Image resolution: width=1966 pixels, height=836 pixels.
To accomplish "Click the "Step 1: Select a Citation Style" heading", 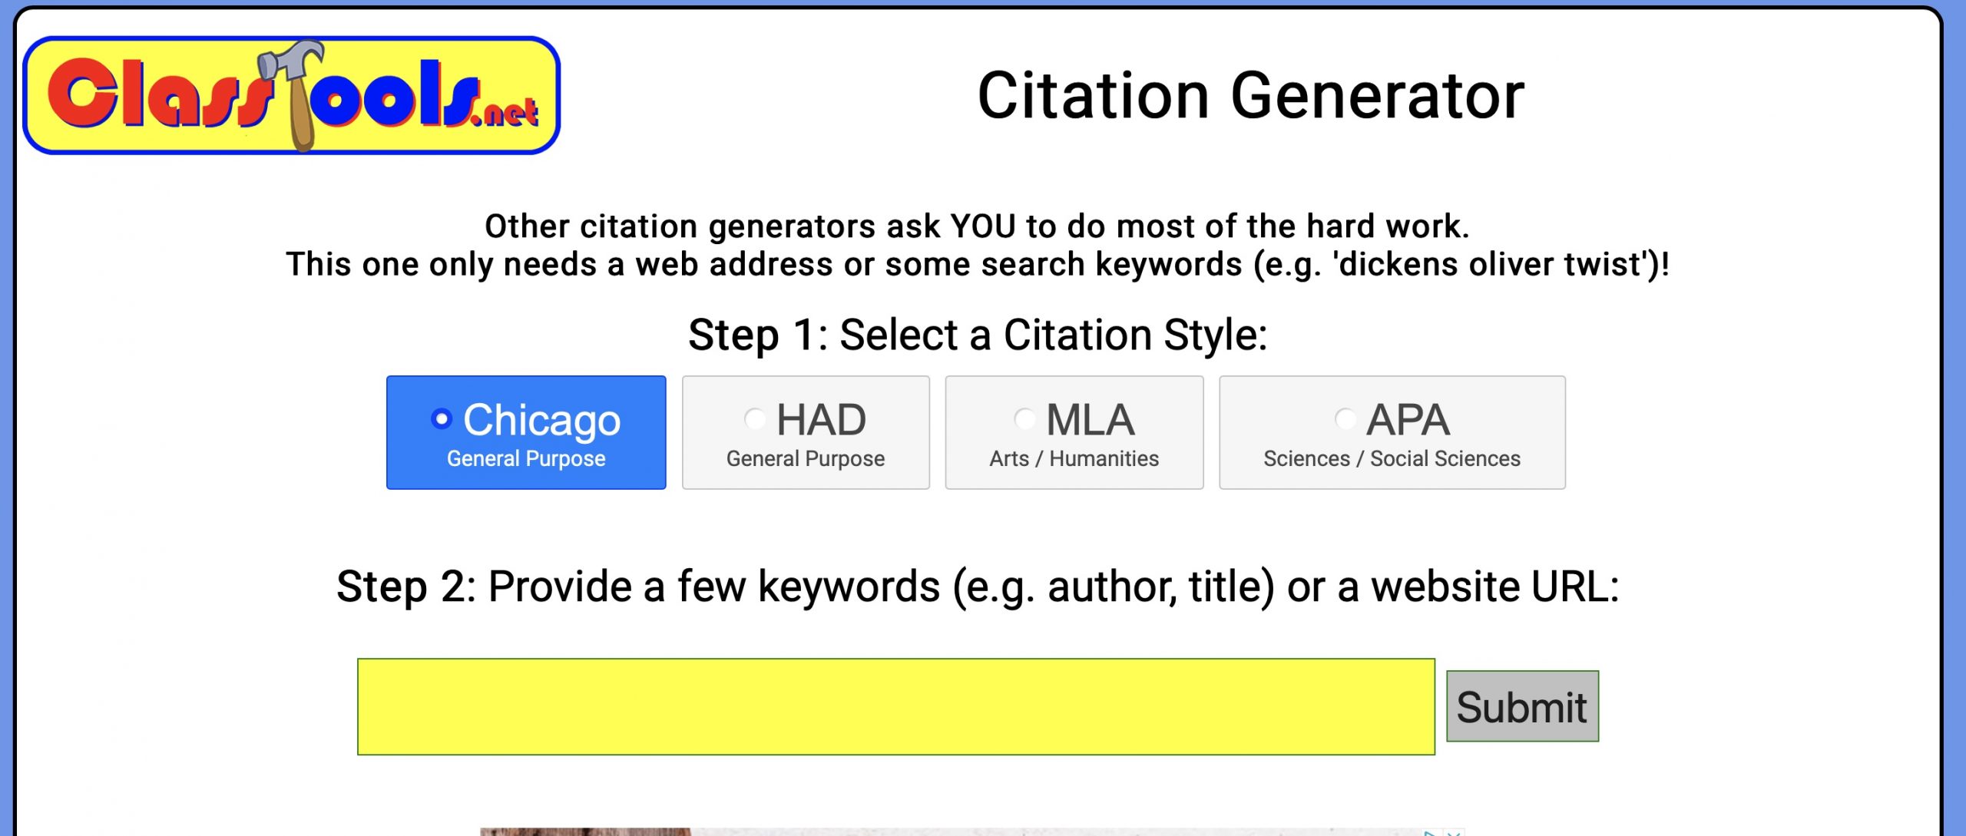I will pyautogui.click(x=978, y=335).
